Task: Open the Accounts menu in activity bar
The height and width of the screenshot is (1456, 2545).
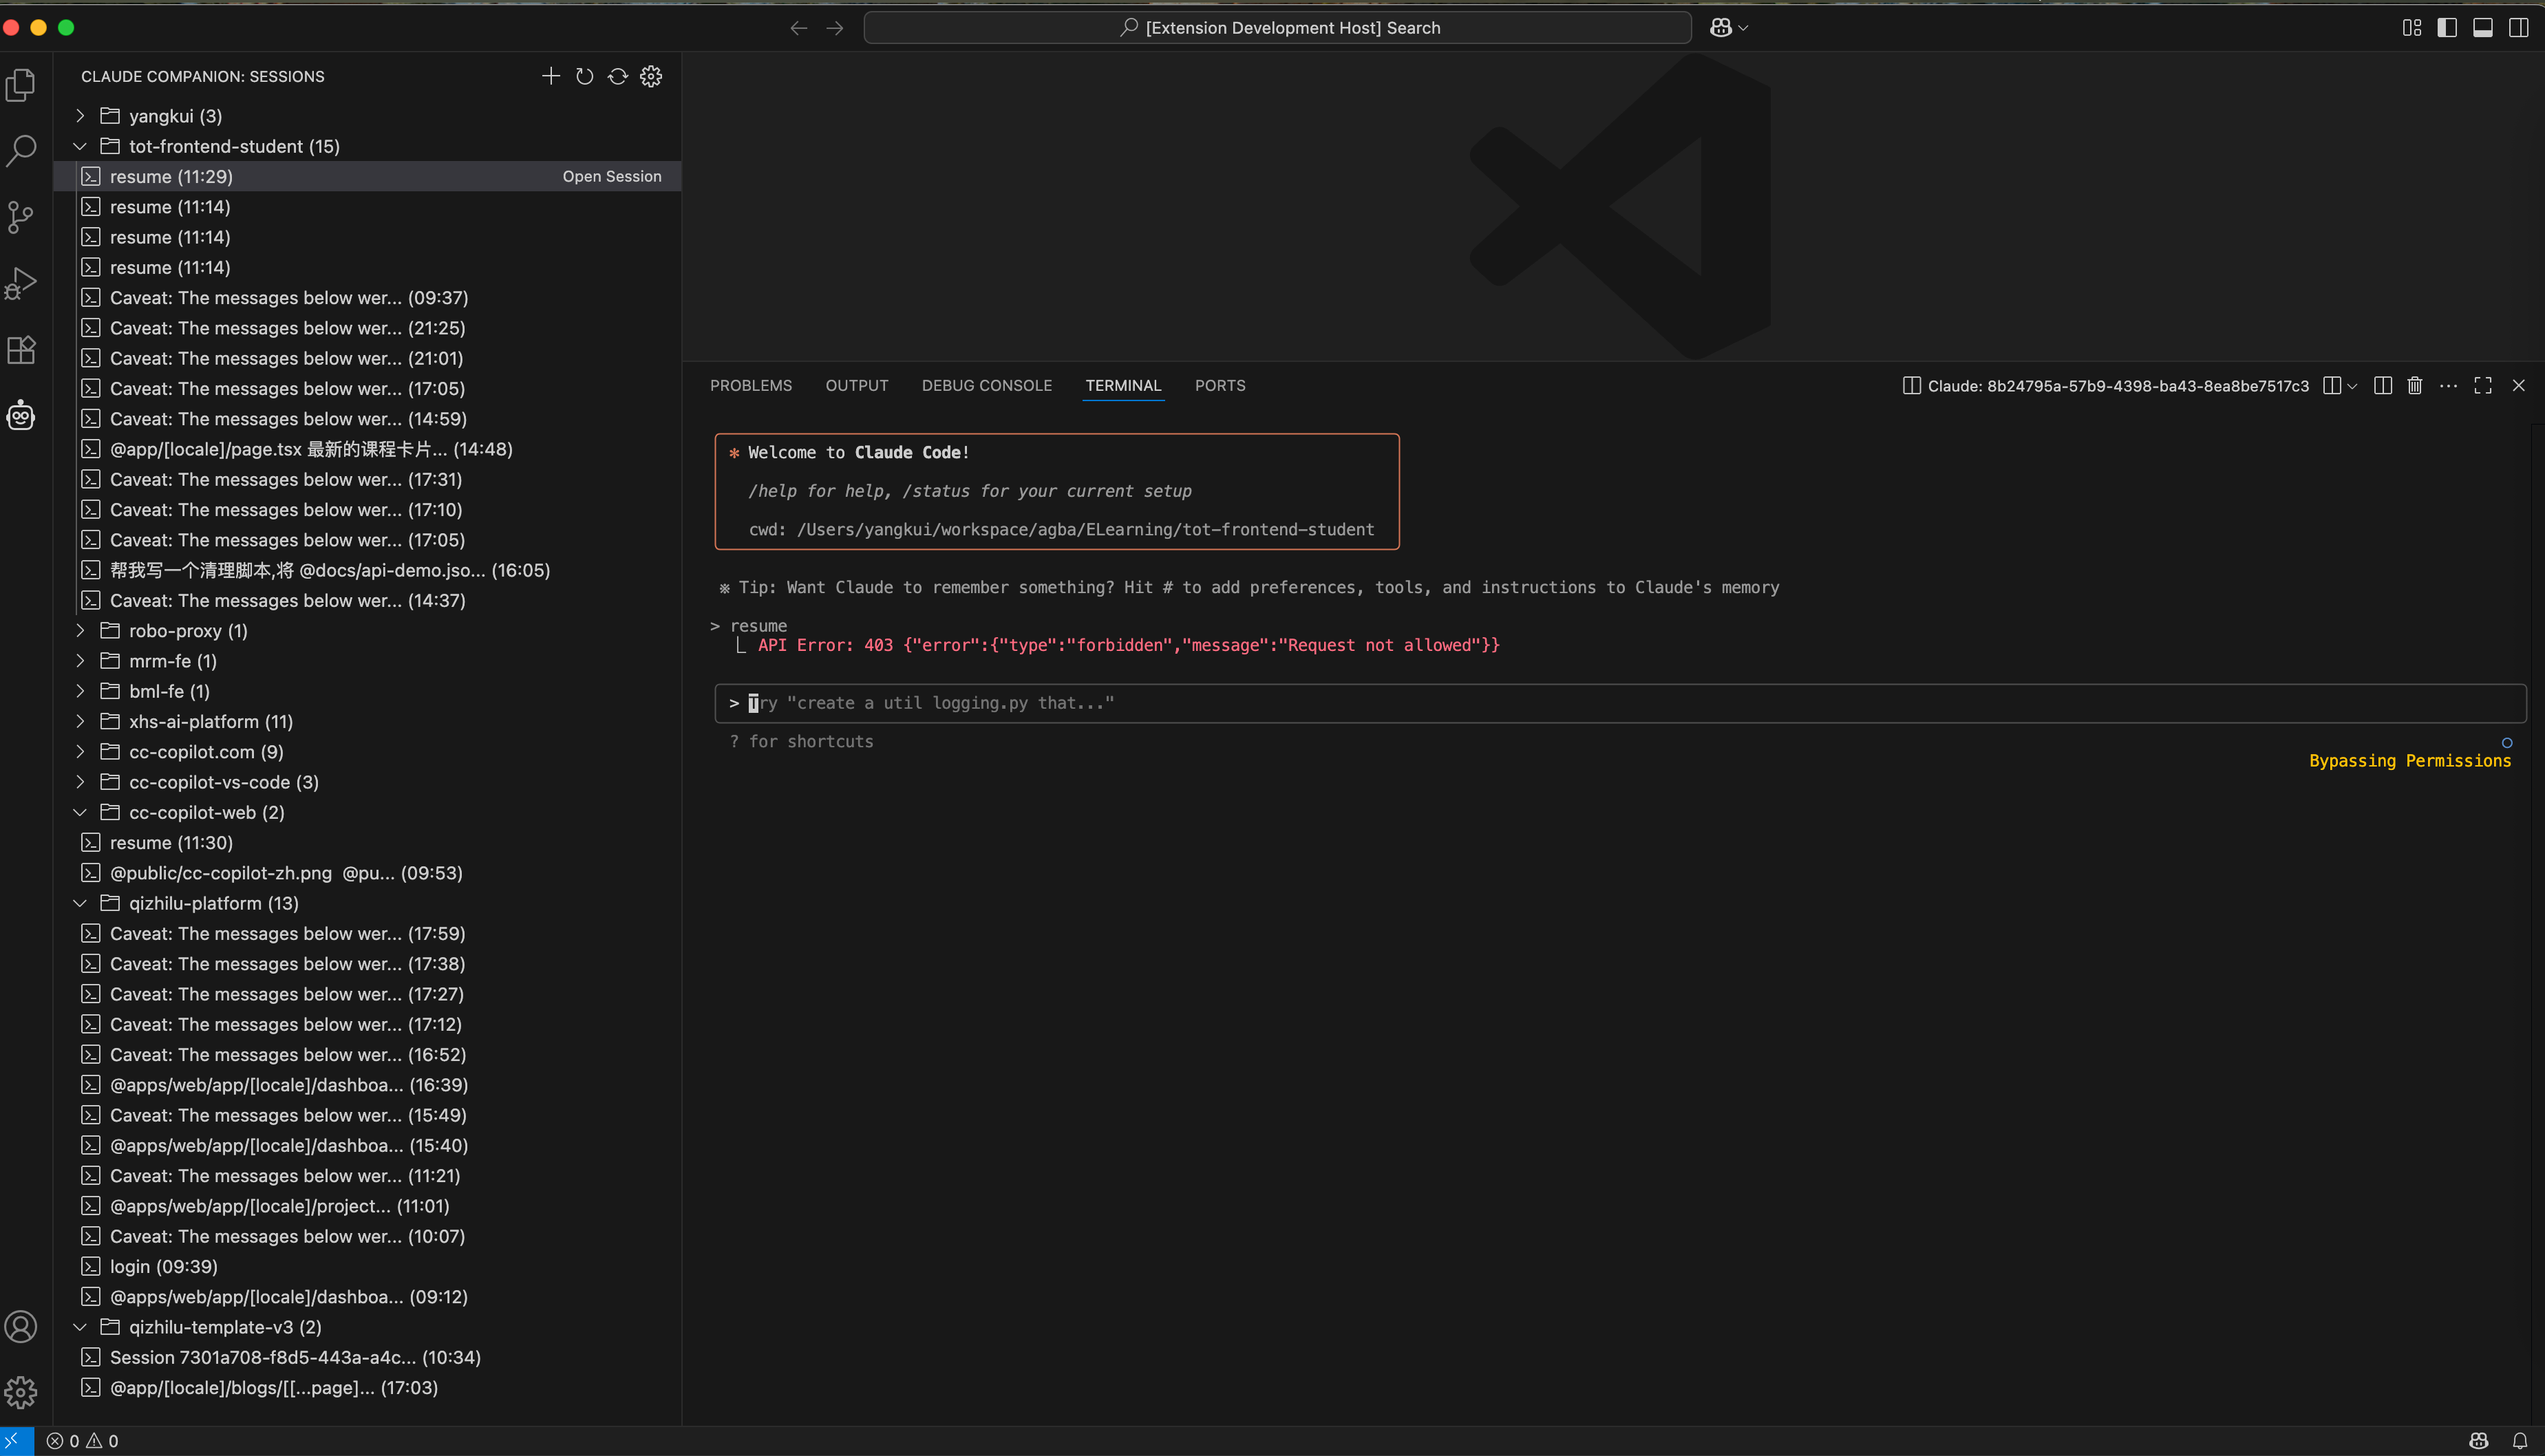Action: [x=21, y=1327]
